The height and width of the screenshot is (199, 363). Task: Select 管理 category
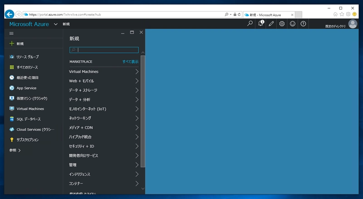[104, 165]
